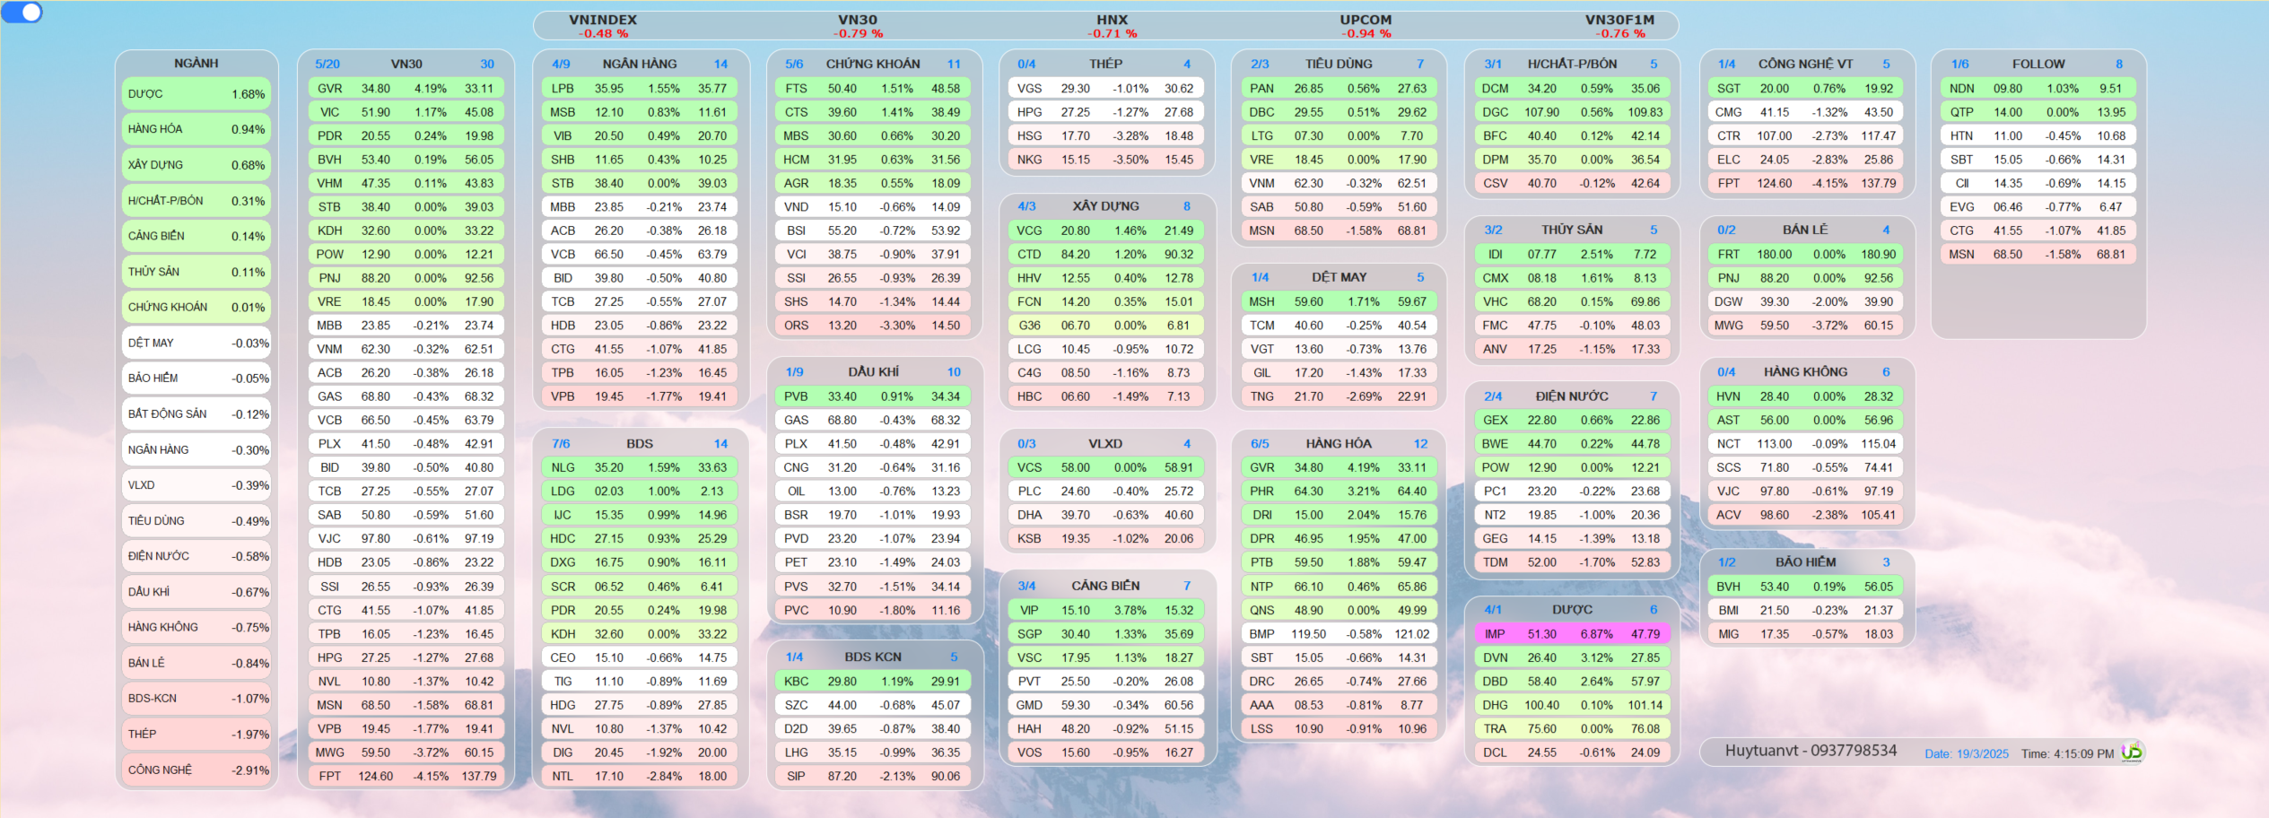
Task: Click the NGÂN HÀNG panel header
Action: point(640,64)
